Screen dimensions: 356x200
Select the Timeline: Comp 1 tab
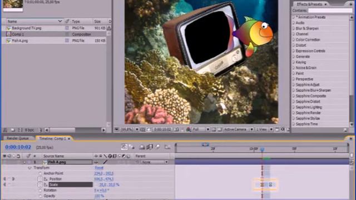52,138
